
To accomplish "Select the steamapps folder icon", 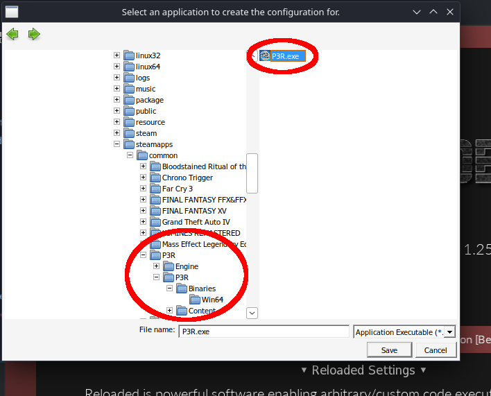I will point(129,144).
